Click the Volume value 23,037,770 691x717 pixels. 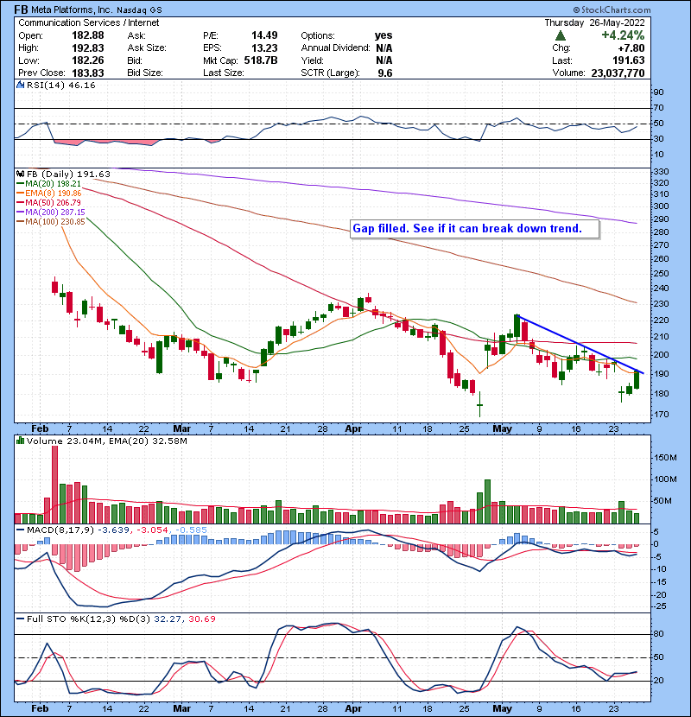[x=618, y=73]
